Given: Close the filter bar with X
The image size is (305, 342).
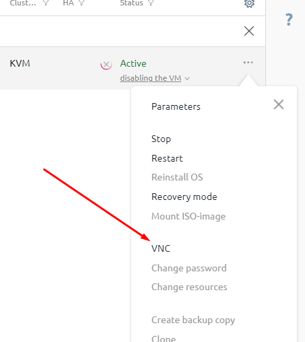Looking at the screenshot, I should [249, 31].
